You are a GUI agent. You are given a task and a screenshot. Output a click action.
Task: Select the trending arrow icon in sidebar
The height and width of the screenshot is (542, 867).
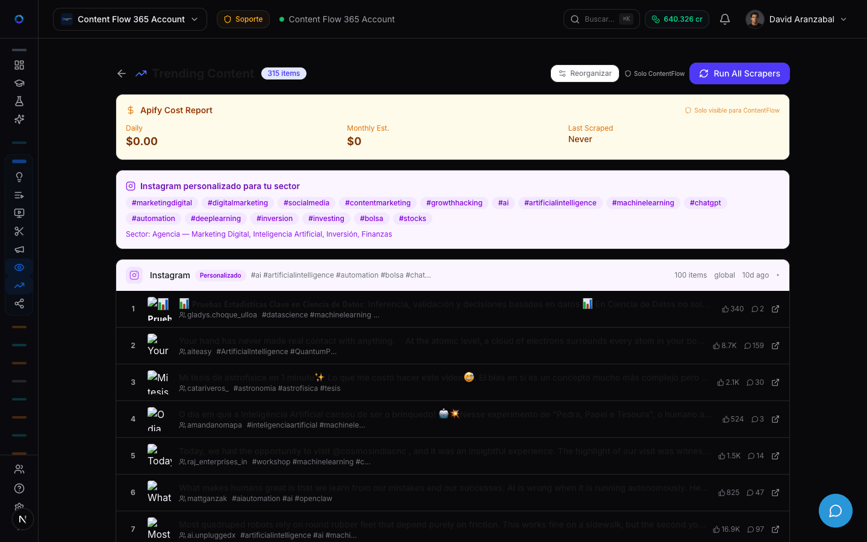tap(19, 285)
